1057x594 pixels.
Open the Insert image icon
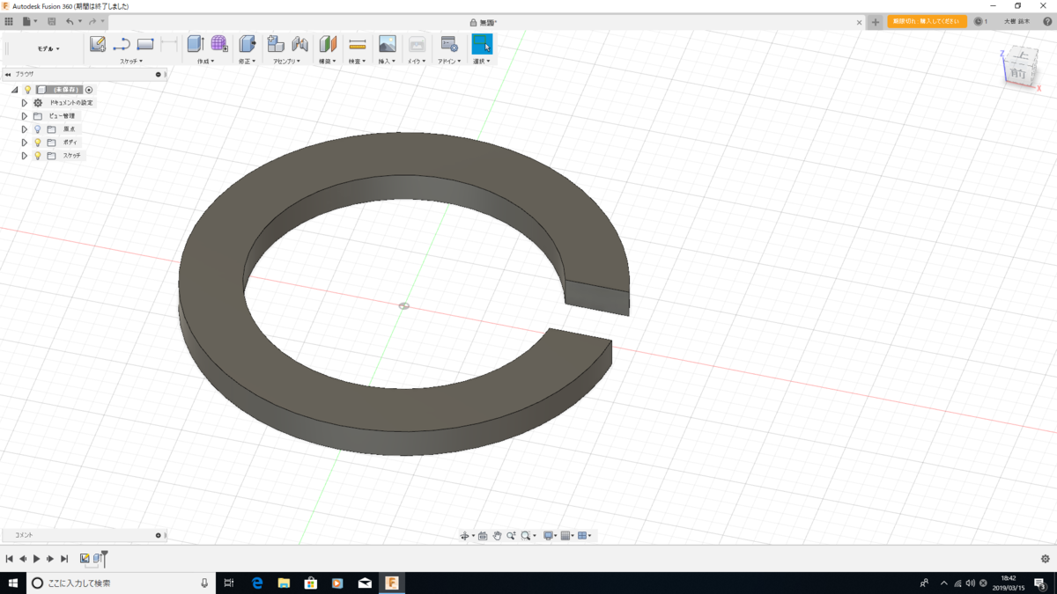(387, 44)
